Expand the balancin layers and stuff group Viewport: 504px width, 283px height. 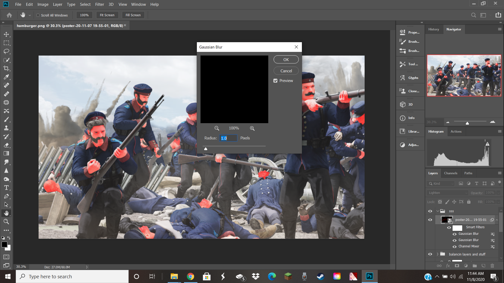[x=438, y=254]
